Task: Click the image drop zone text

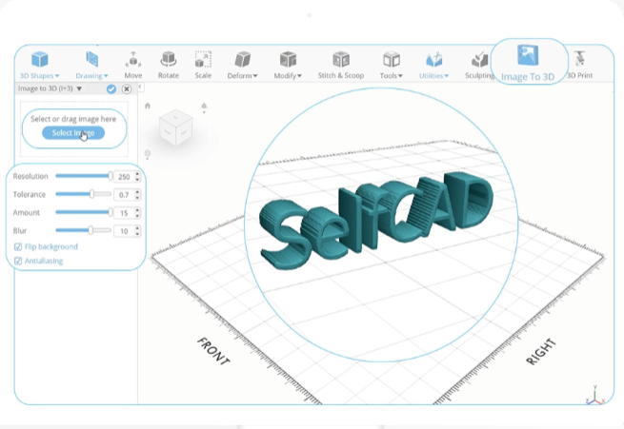Action: pyautogui.click(x=73, y=119)
